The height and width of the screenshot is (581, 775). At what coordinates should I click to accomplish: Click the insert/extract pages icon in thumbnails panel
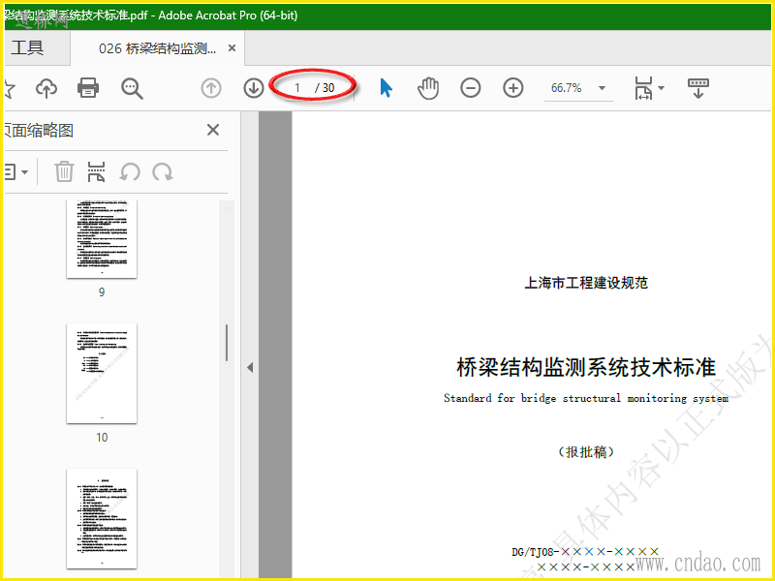pyautogui.click(x=96, y=172)
